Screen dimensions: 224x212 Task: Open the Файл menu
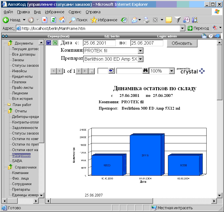[8, 12]
